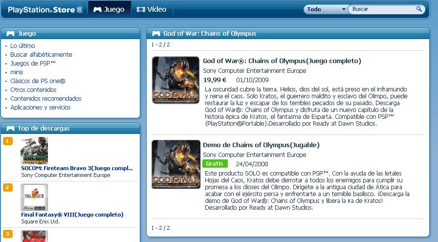Click the 24/04/2008 release date
Viewport: 438px width, 242px height.
(x=252, y=164)
